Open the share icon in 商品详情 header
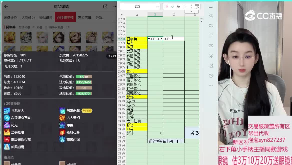 (105, 7)
